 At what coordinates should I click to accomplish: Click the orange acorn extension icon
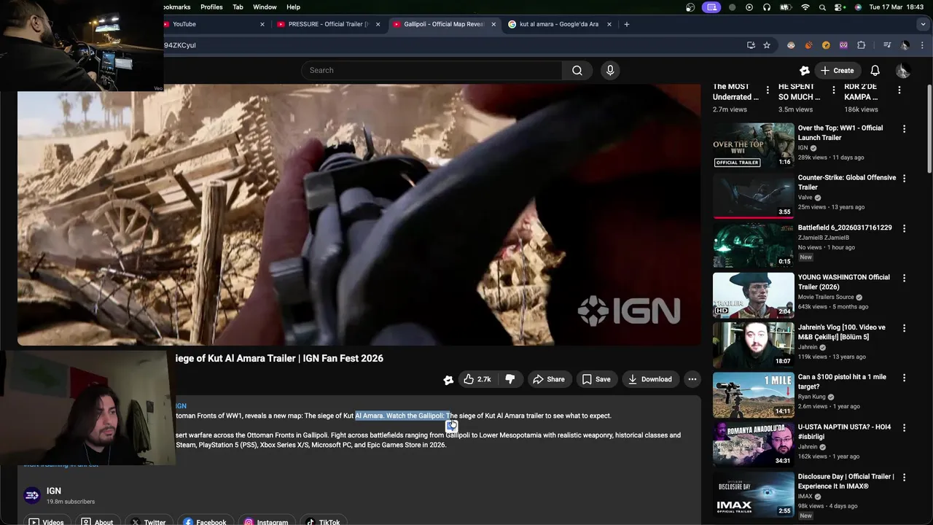(x=808, y=45)
